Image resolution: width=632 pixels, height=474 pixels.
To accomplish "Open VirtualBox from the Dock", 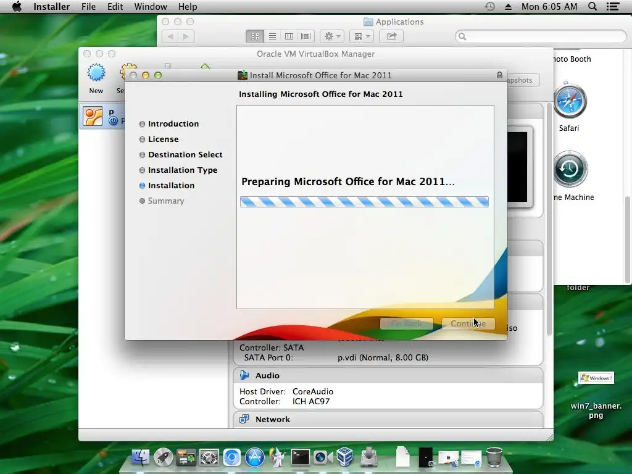I will 345,457.
